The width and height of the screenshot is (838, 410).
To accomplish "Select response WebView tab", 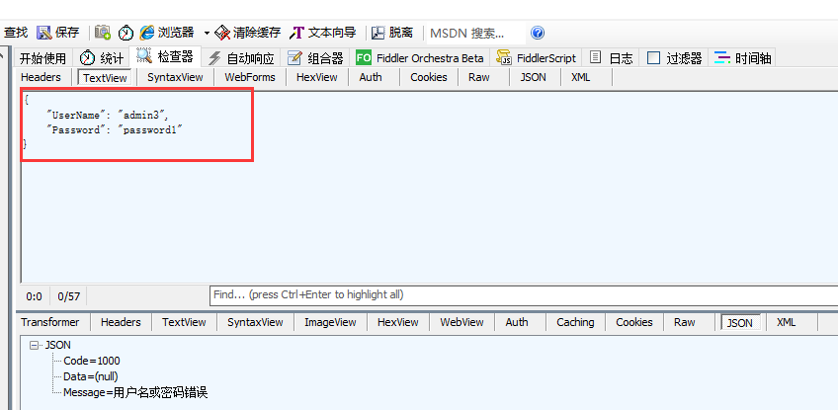I will pyautogui.click(x=461, y=322).
